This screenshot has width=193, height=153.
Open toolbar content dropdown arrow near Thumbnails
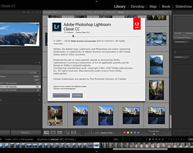pos(168,132)
